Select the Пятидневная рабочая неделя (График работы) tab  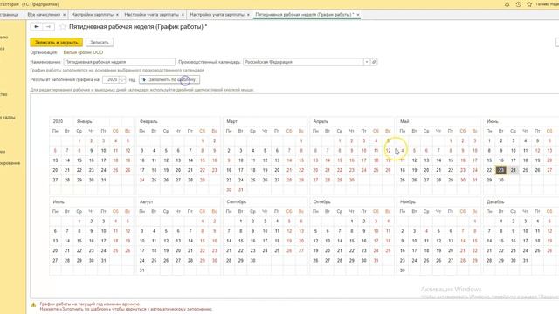point(304,15)
